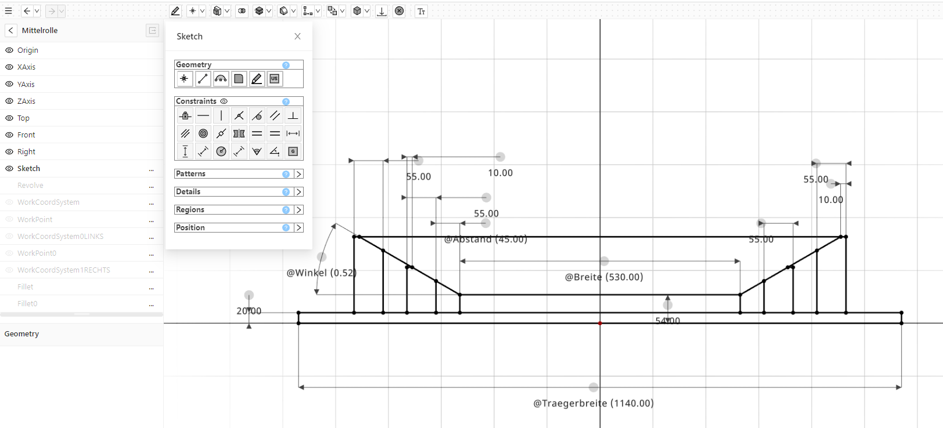Apply the fix lock constraint
This screenshot has height=428, width=943.
point(185,115)
